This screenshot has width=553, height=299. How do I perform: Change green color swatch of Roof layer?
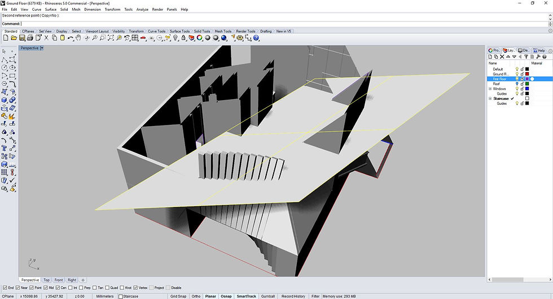coord(527,84)
